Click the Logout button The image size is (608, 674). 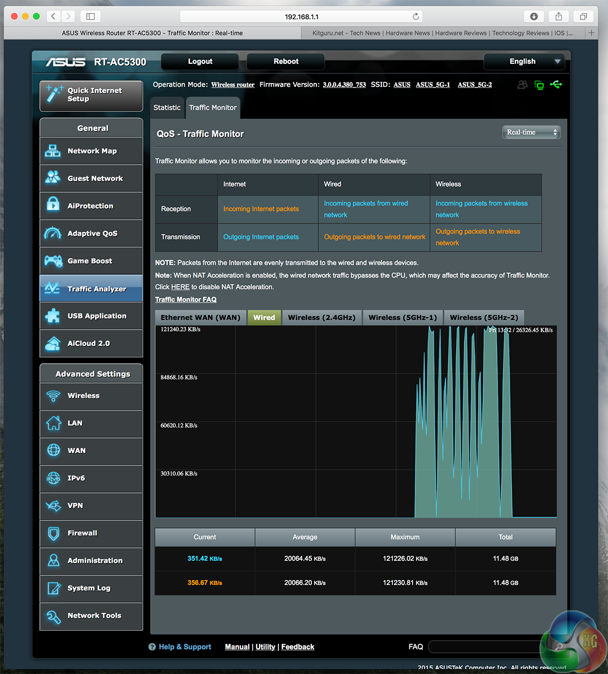[x=200, y=62]
